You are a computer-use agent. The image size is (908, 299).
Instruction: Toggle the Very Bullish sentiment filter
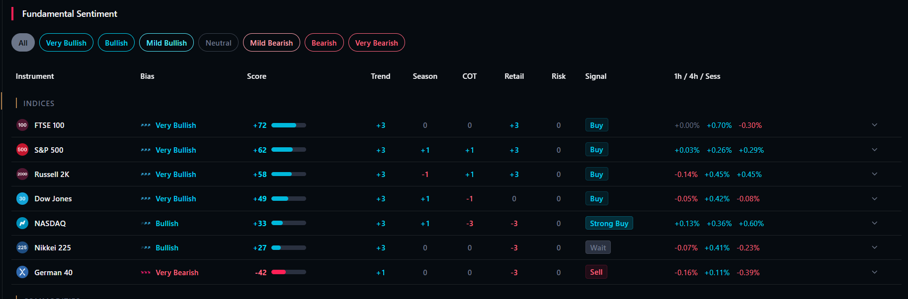(x=66, y=43)
